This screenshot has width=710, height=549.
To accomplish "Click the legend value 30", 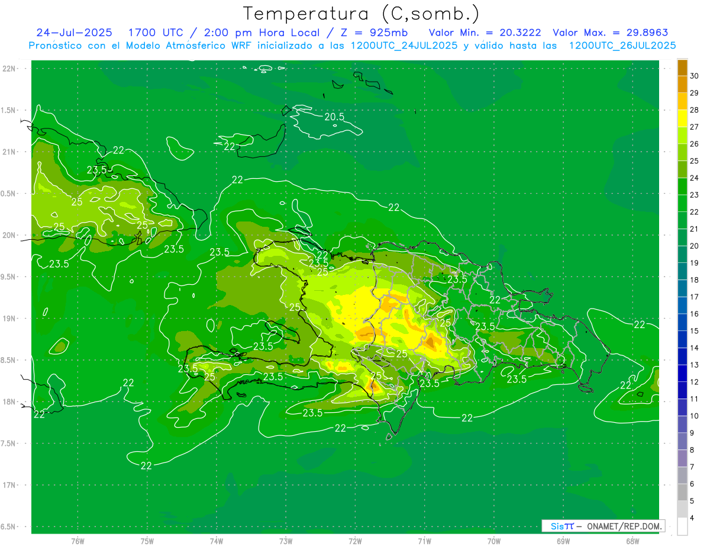I will (x=695, y=76).
